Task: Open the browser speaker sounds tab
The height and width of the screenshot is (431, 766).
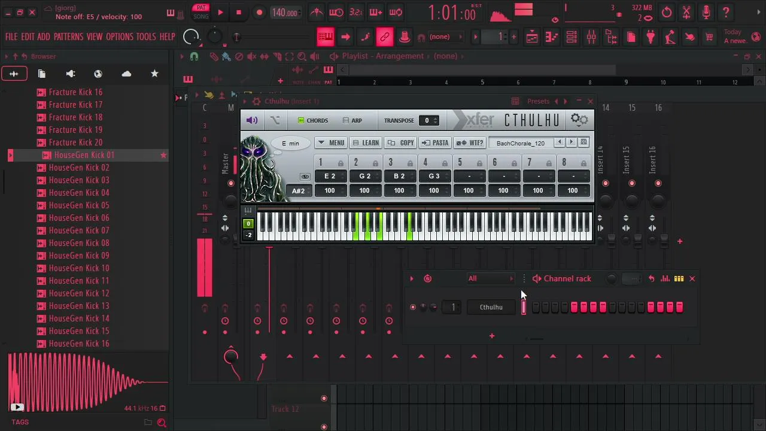Action: (70, 74)
